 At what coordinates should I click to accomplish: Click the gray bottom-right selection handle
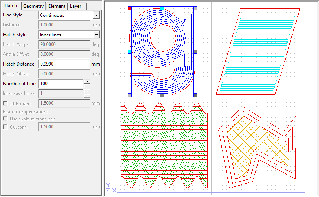click(195, 95)
